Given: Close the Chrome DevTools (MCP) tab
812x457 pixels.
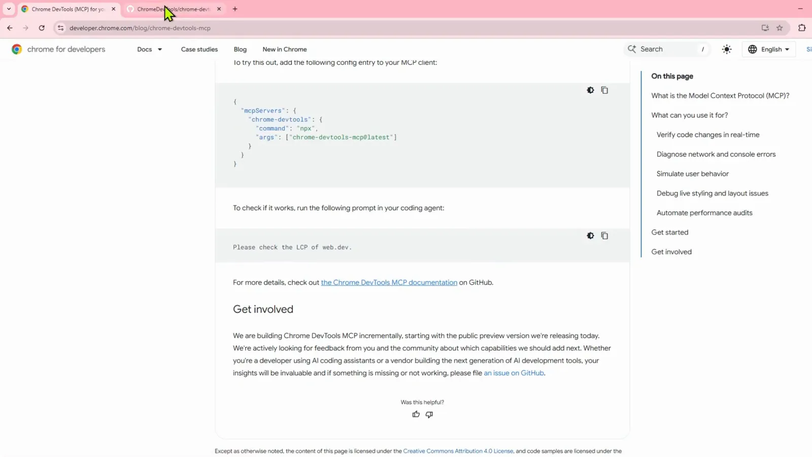Looking at the screenshot, I should (113, 9).
